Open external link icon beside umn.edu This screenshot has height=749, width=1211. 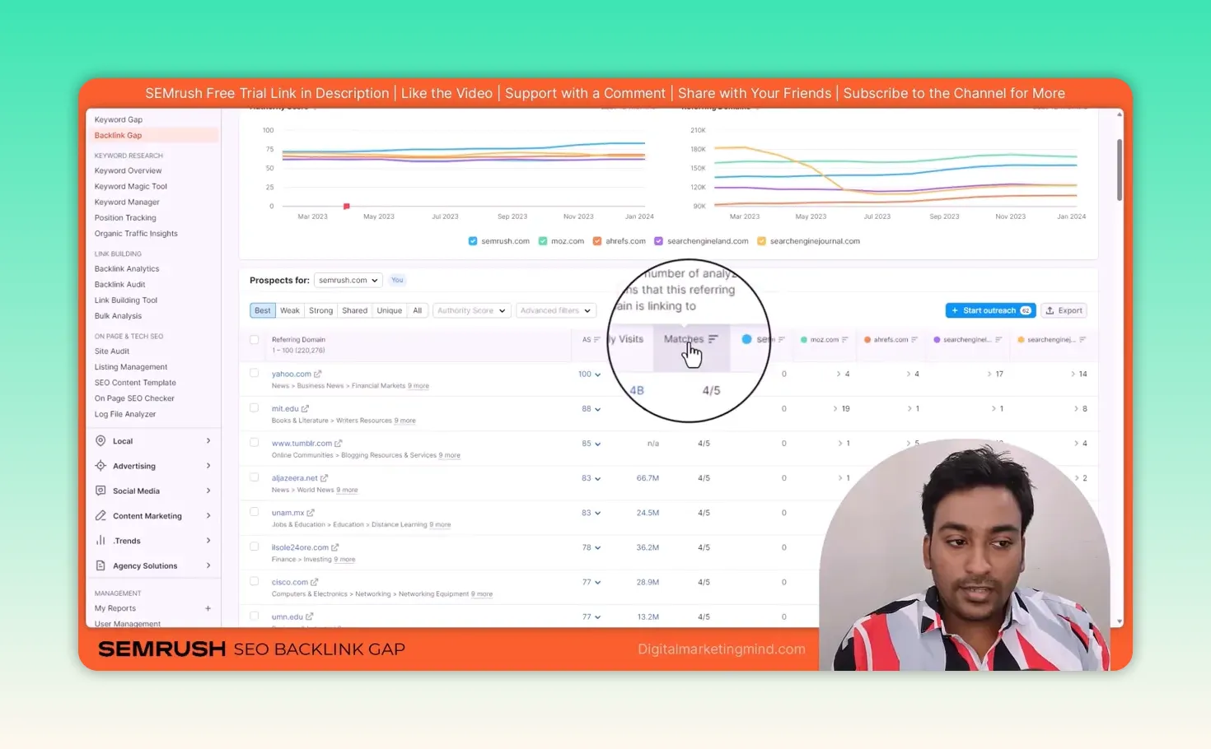[309, 616]
